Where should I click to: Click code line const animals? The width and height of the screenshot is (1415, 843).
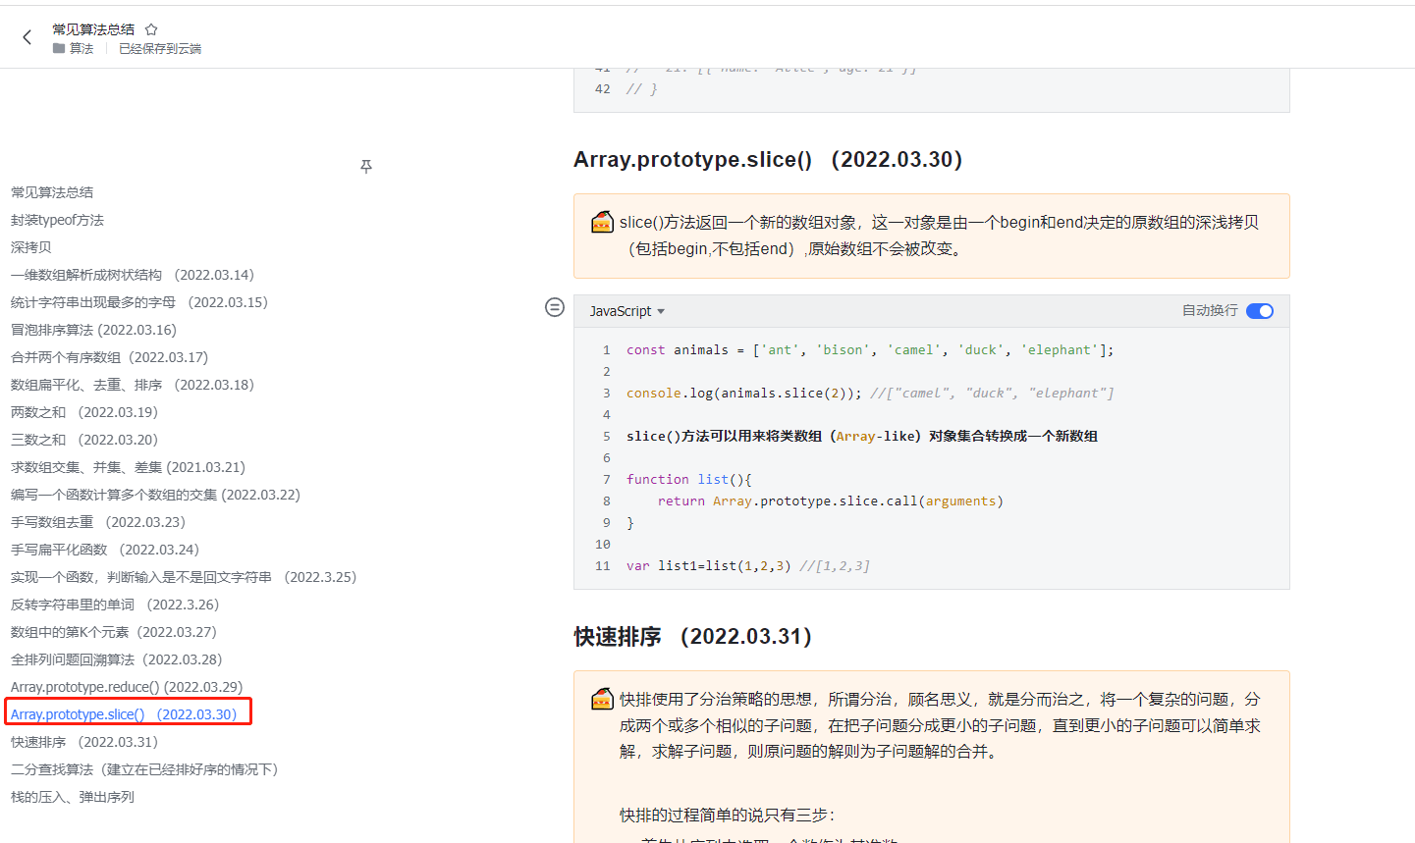[x=870, y=349]
